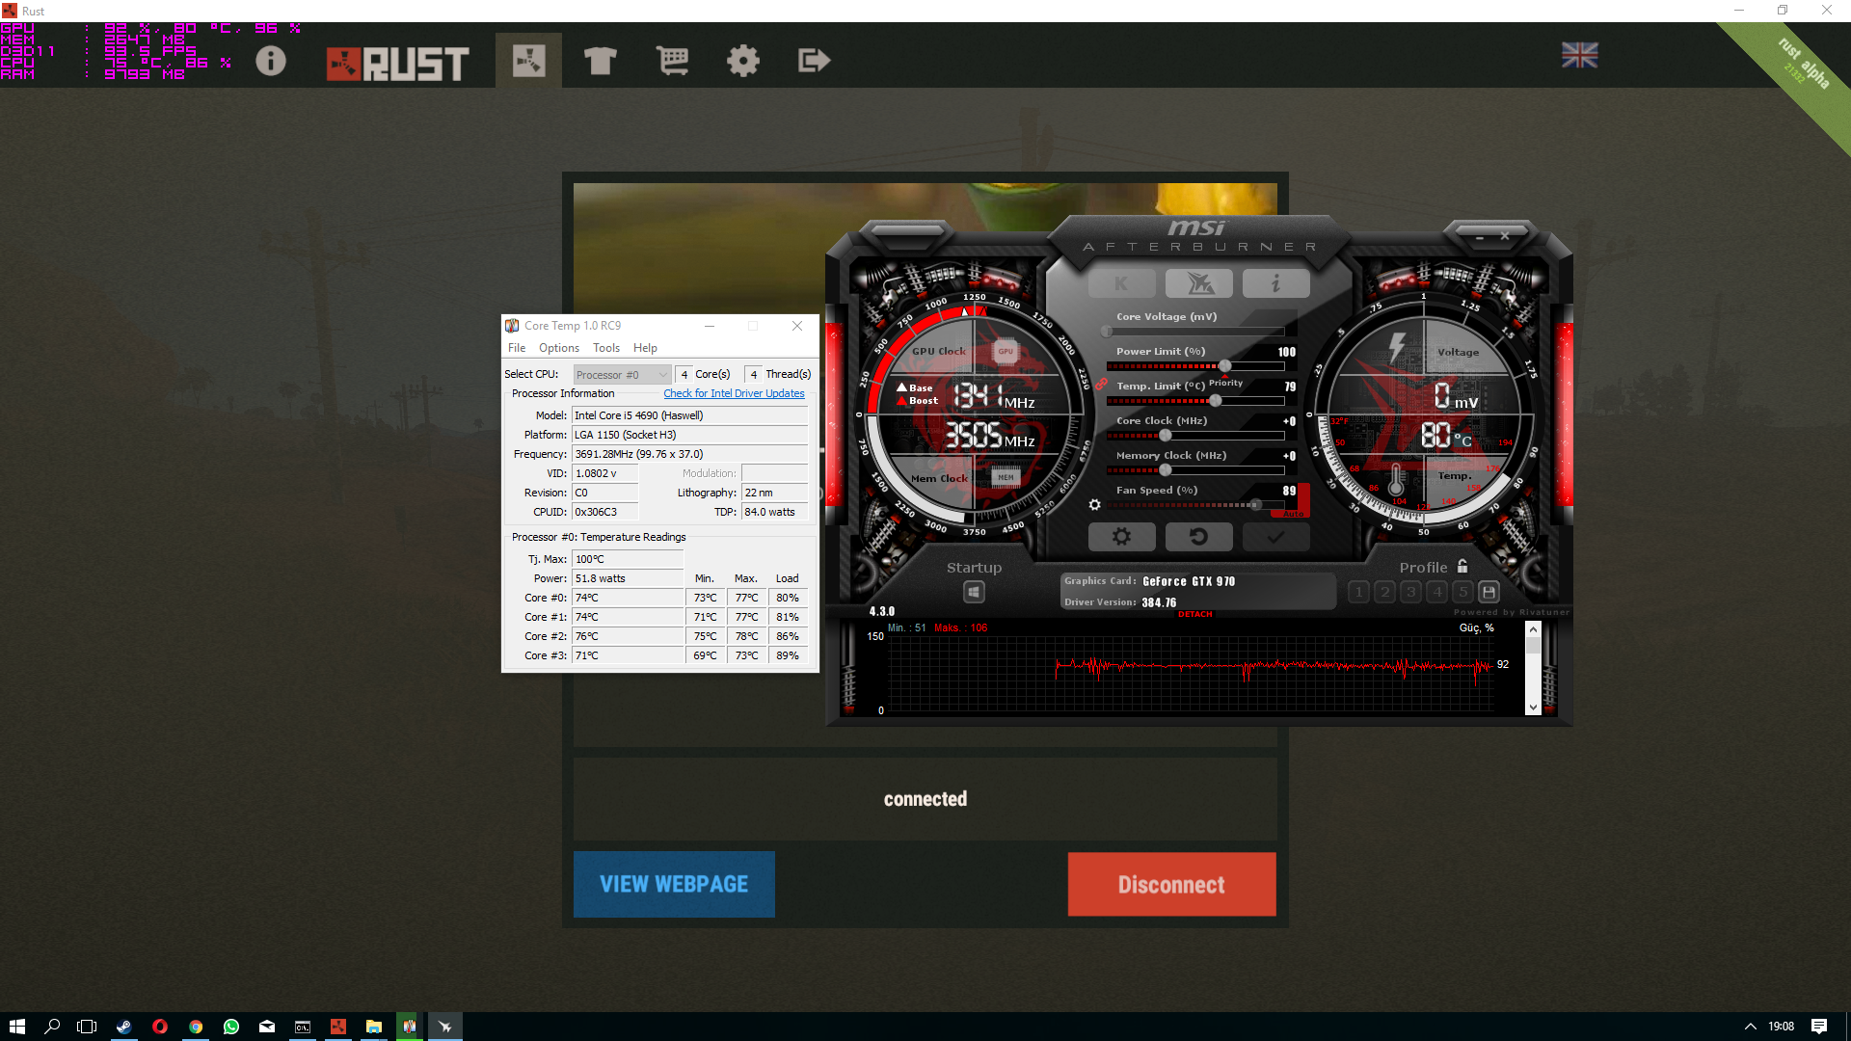The height and width of the screenshot is (1041, 1851).
Task: Open WhatsApp from the taskbar
Action: [230, 1027]
